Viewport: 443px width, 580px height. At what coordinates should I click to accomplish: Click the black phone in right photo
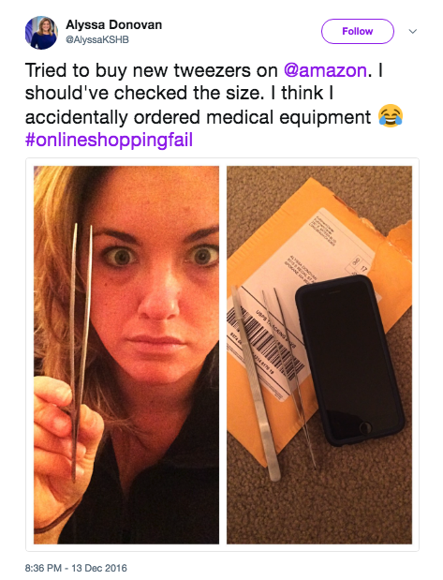(x=349, y=360)
